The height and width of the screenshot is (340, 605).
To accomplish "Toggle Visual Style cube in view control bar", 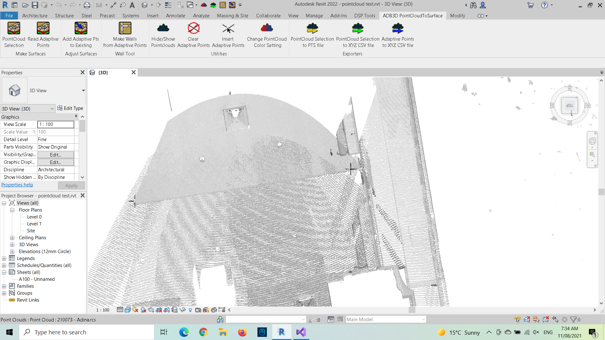I will coord(128,310).
